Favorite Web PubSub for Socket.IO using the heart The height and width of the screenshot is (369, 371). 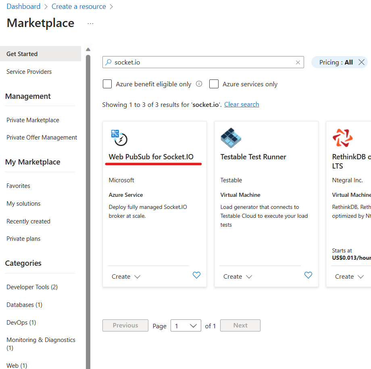coord(196,275)
